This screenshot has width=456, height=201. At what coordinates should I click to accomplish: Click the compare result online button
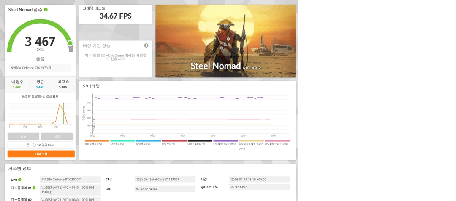pos(40,145)
